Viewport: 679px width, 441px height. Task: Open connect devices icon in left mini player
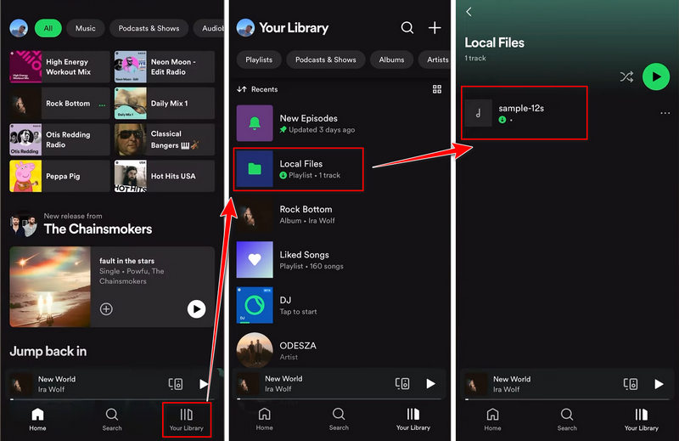(176, 384)
